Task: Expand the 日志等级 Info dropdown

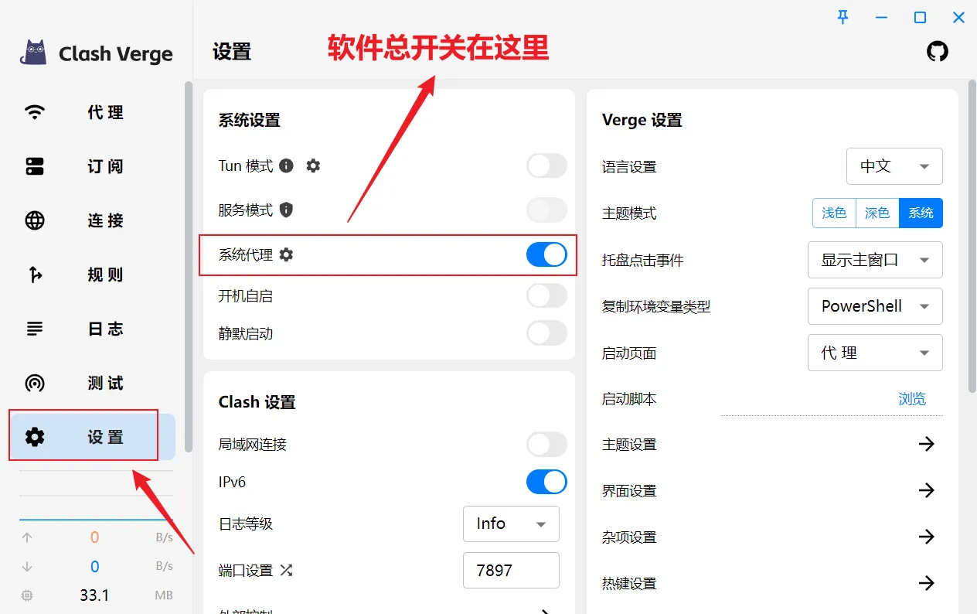Action: click(x=511, y=524)
